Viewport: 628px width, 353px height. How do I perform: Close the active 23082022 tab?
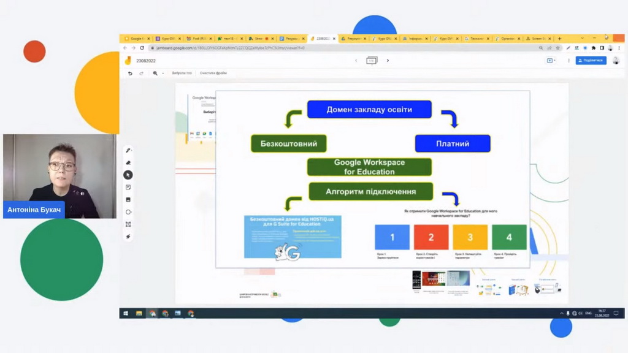[x=334, y=39]
